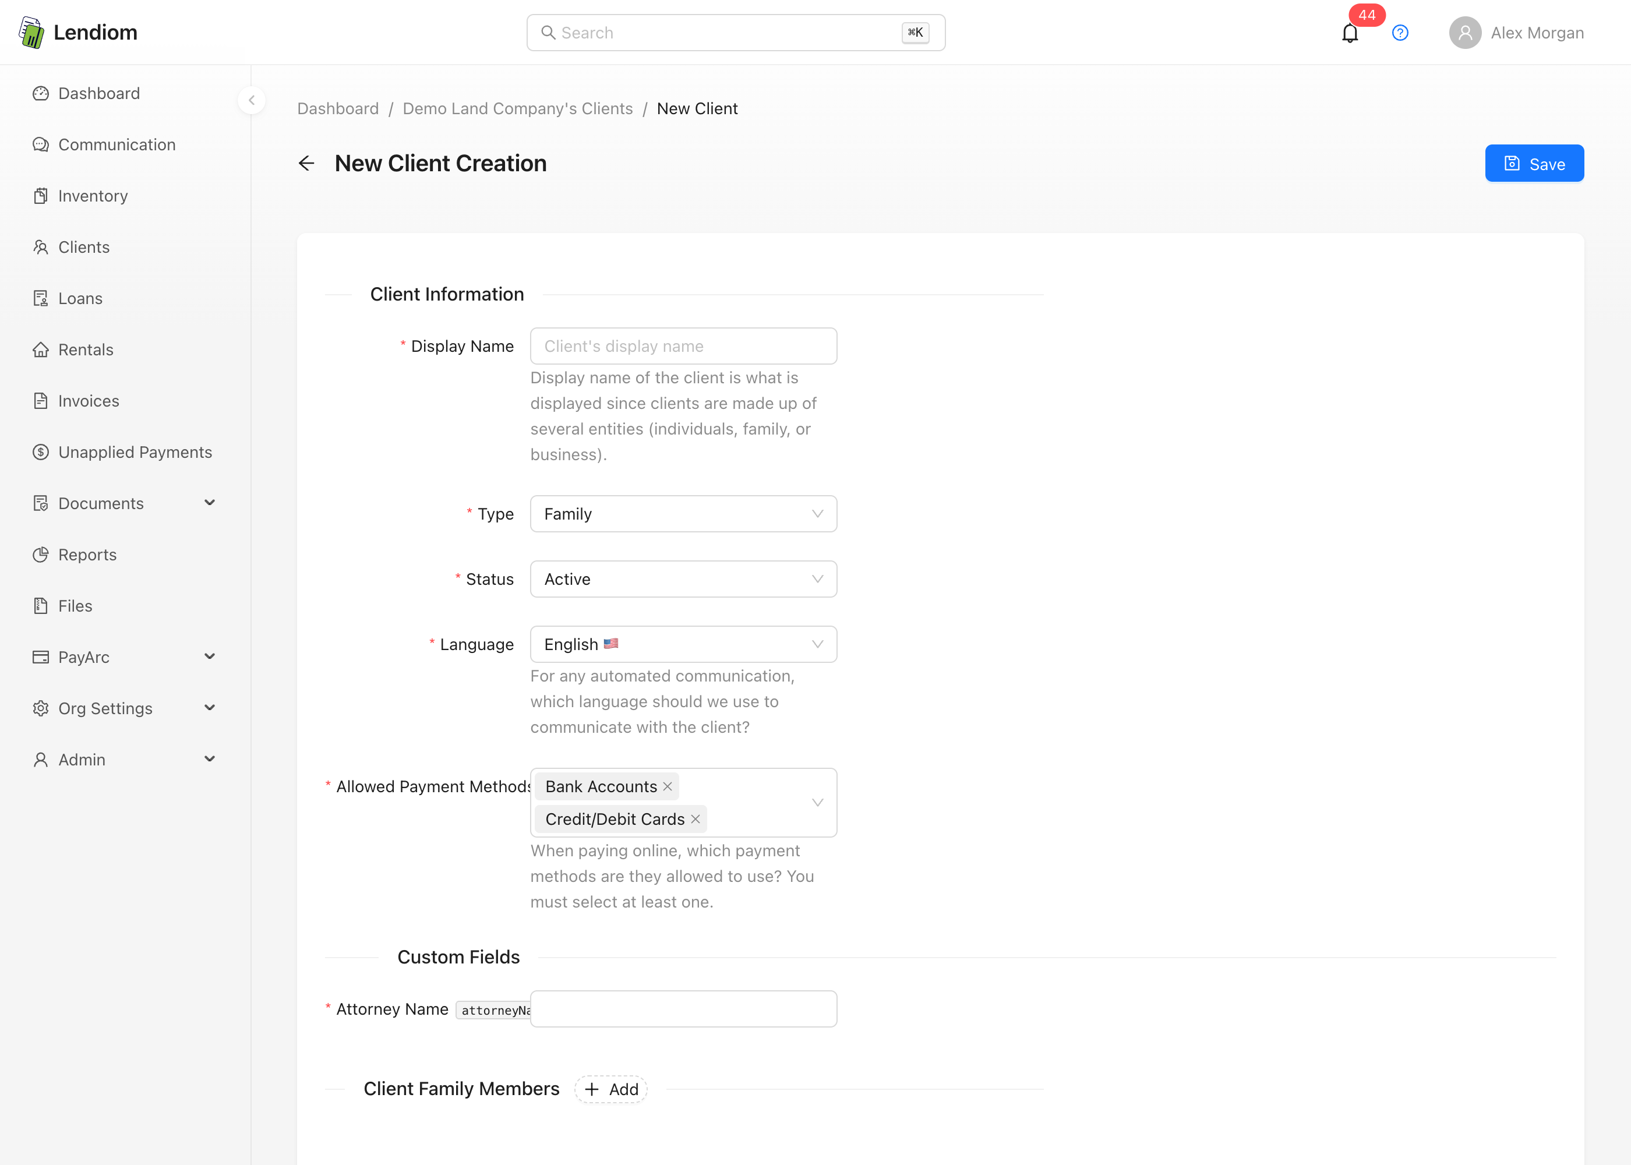The height and width of the screenshot is (1165, 1631).
Task: Click the Lendiom logo icon
Action: [x=31, y=32]
